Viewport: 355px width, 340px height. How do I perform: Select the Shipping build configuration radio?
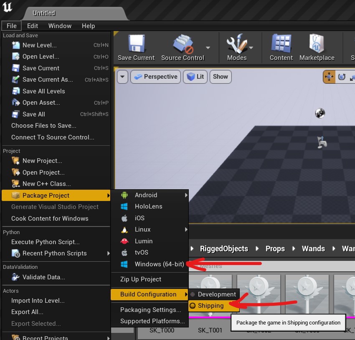[x=193, y=306]
